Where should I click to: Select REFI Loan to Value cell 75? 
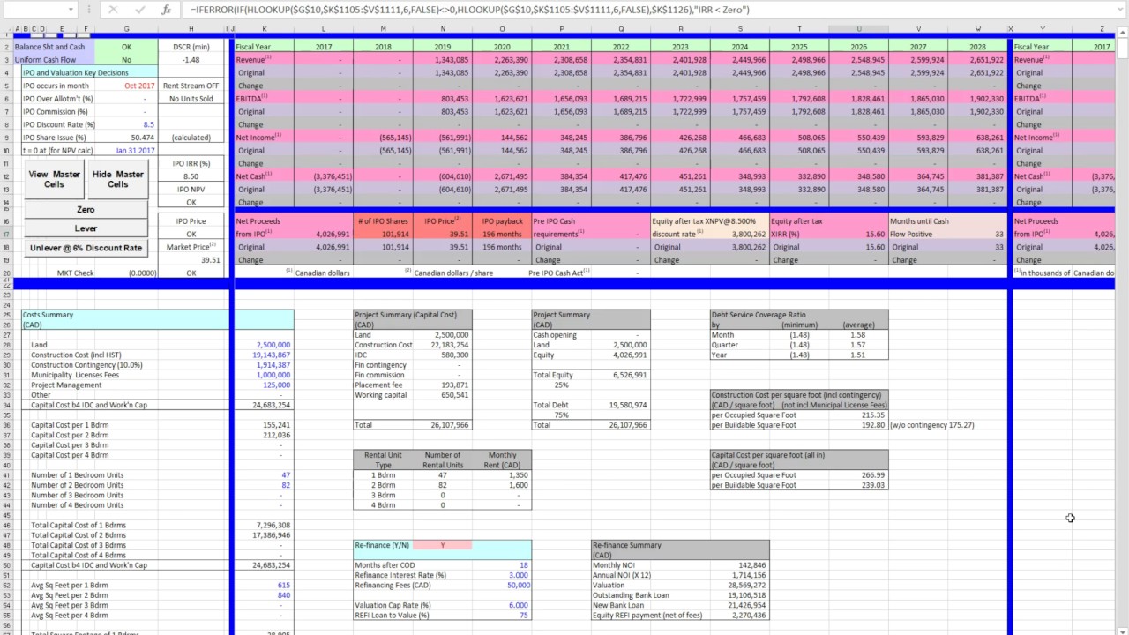click(x=502, y=615)
